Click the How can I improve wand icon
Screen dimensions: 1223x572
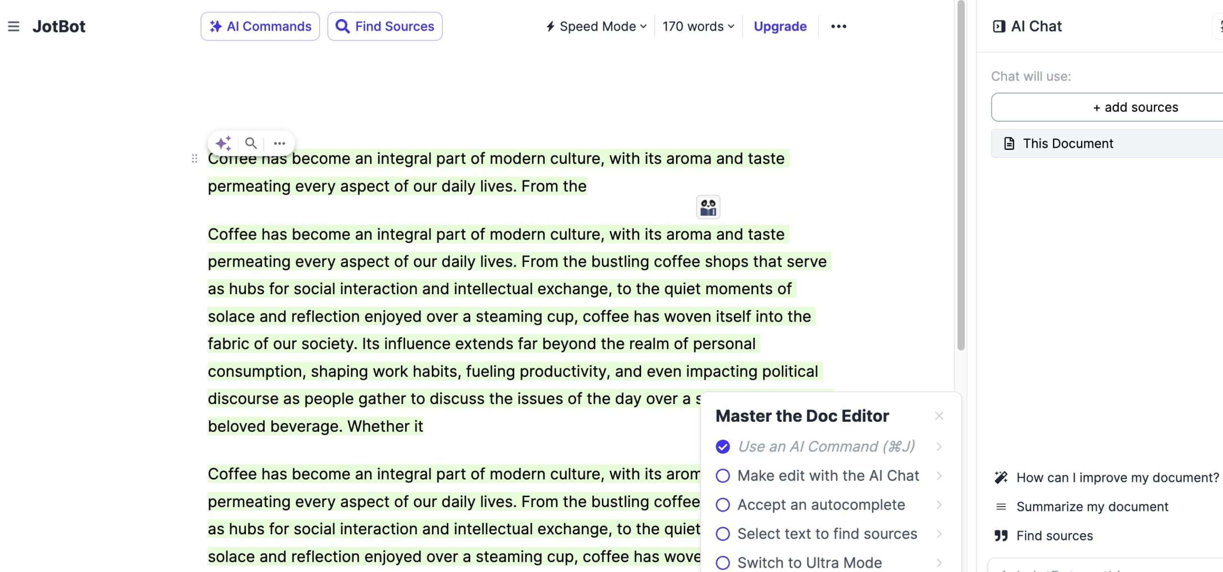[1001, 477]
